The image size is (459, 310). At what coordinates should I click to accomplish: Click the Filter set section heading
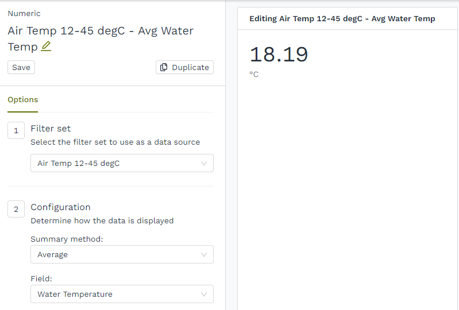(51, 129)
